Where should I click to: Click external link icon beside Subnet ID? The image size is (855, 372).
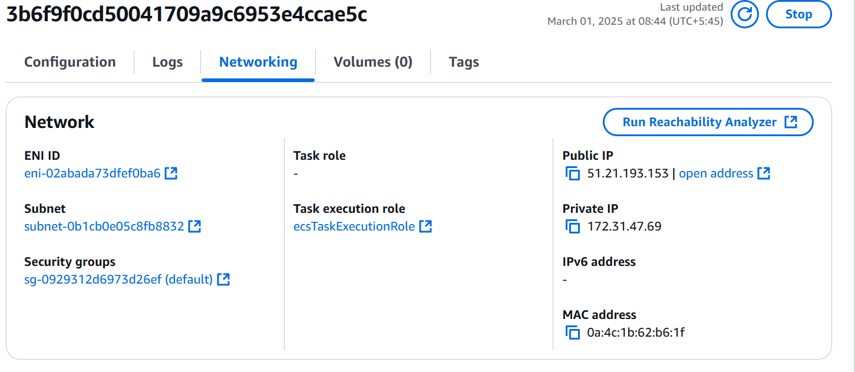point(194,226)
